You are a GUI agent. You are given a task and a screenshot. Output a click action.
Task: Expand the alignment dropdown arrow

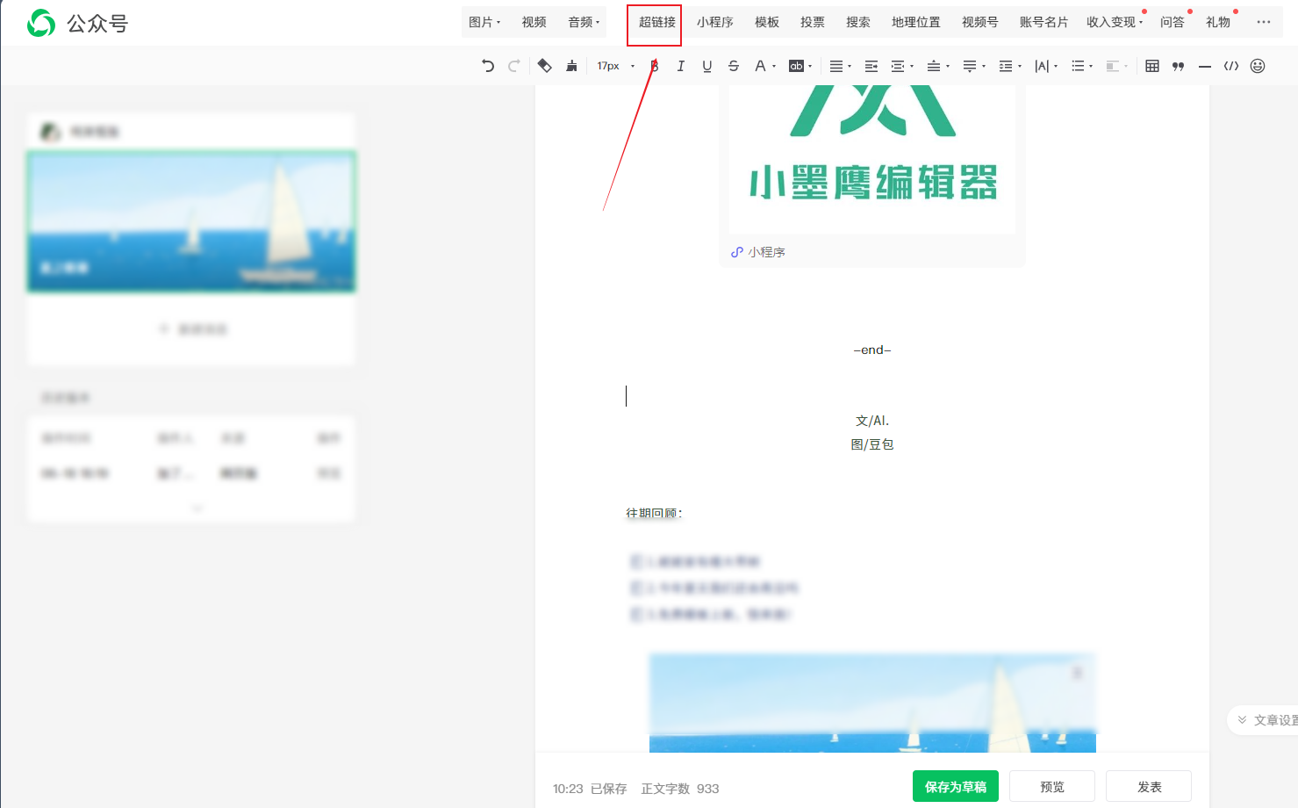point(850,66)
